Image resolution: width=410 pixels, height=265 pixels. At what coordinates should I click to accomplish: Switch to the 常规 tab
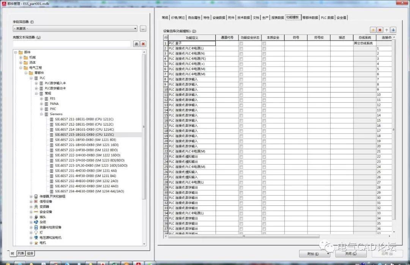point(165,18)
